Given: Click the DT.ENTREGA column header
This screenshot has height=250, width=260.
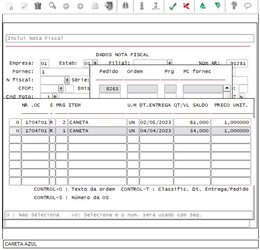Looking at the screenshot, I should pyautogui.click(x=155, y=105).
